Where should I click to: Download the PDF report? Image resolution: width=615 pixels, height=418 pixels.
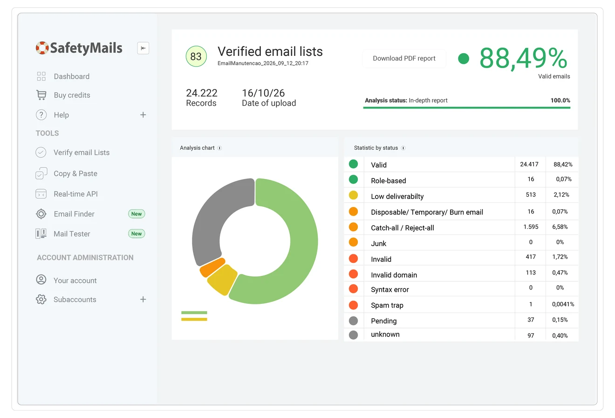[404, 58]
